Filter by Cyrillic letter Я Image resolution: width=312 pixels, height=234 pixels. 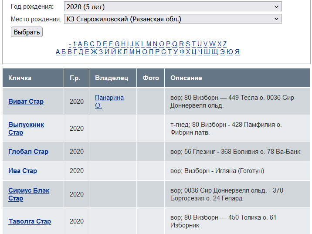click(x=237, y=52)
